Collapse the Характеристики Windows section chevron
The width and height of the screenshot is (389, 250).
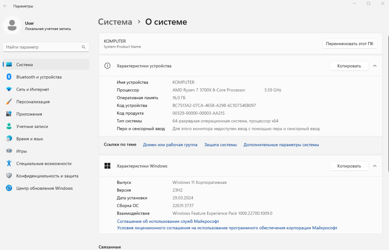(x=375, y=166)
